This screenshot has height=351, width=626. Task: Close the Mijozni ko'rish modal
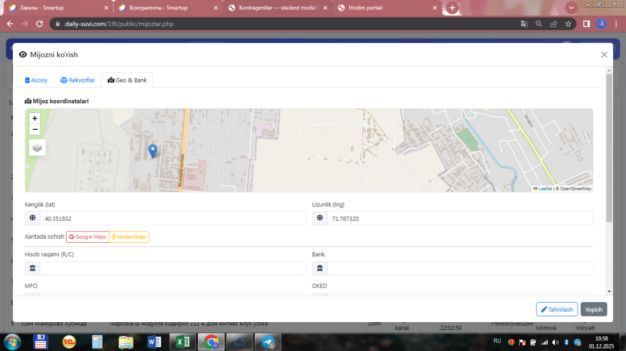(x=604, y=55)
